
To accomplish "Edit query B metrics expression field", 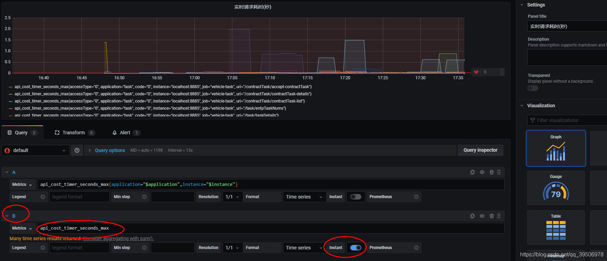I will coord(271,228).
